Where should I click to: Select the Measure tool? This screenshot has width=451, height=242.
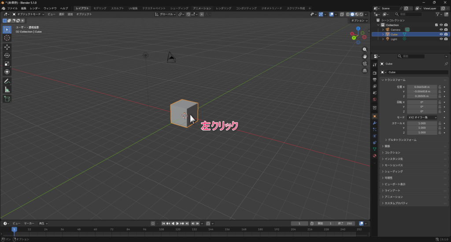click(x=7, y=90)
